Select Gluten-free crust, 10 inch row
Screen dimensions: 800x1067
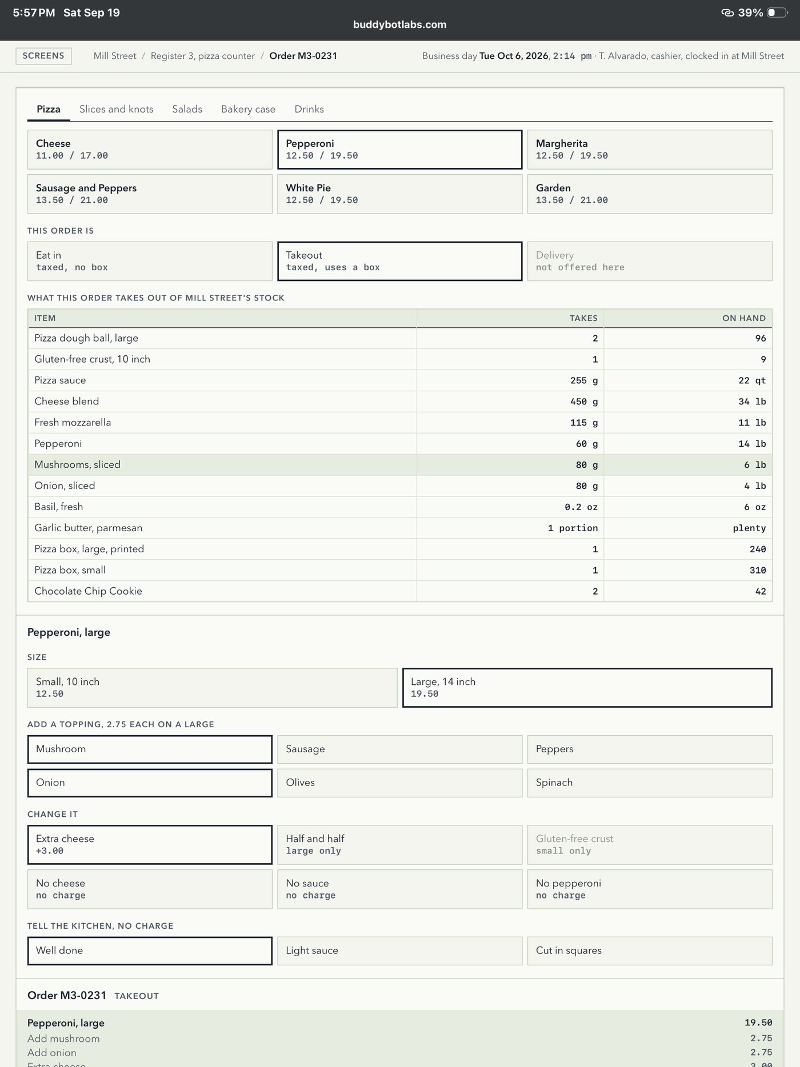[x=400, y=359]
